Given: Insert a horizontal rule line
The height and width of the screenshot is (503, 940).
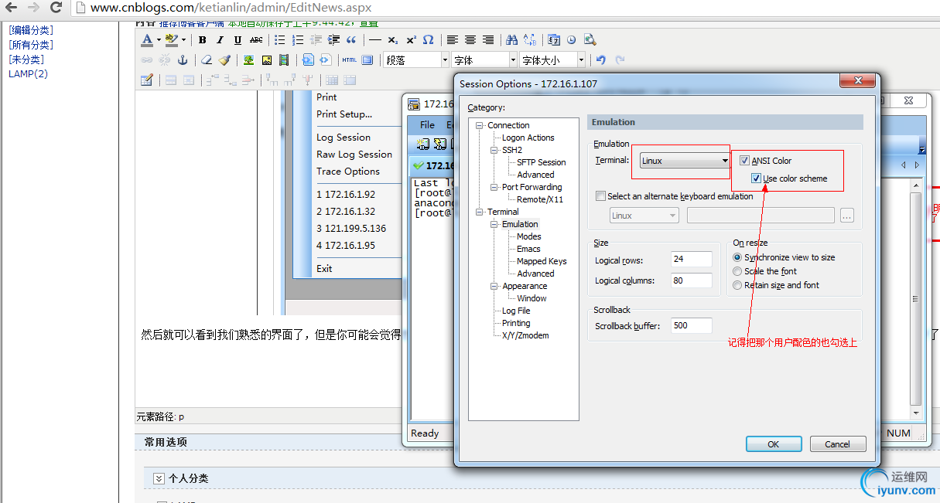Looking at the screenshot, I should [375, 40].
